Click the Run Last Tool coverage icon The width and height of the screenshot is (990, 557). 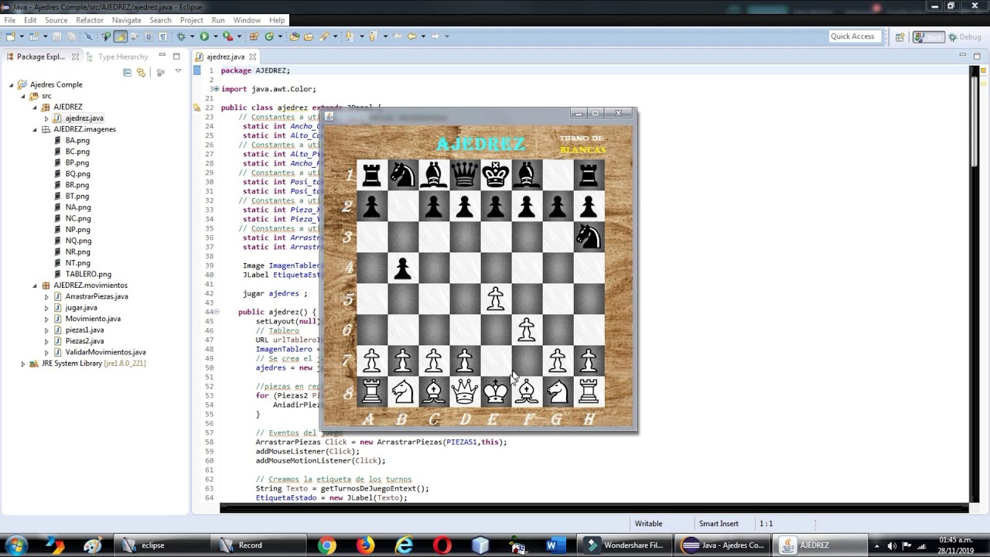227,36
